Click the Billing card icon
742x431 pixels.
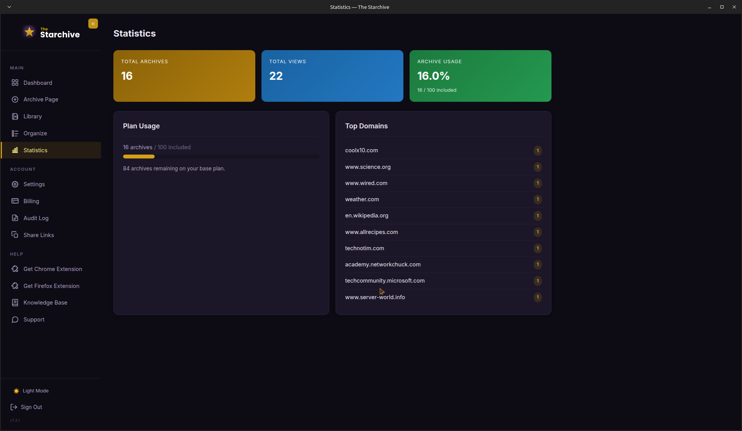click(x=15, y=201)
